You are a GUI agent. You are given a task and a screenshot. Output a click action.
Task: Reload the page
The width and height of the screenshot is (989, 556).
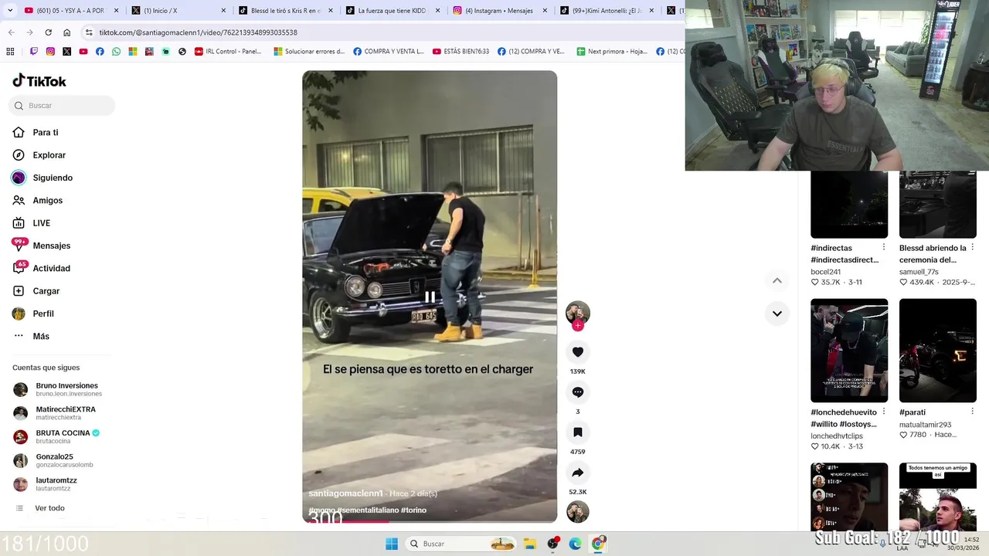[x=48, y=32]
